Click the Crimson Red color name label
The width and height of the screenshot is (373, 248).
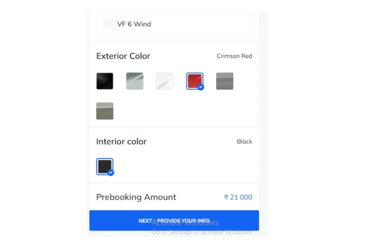point(234,56)
